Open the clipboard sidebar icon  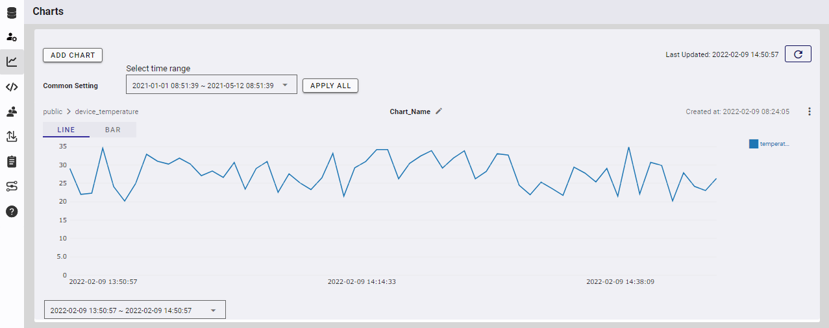[x=12, y=161]
